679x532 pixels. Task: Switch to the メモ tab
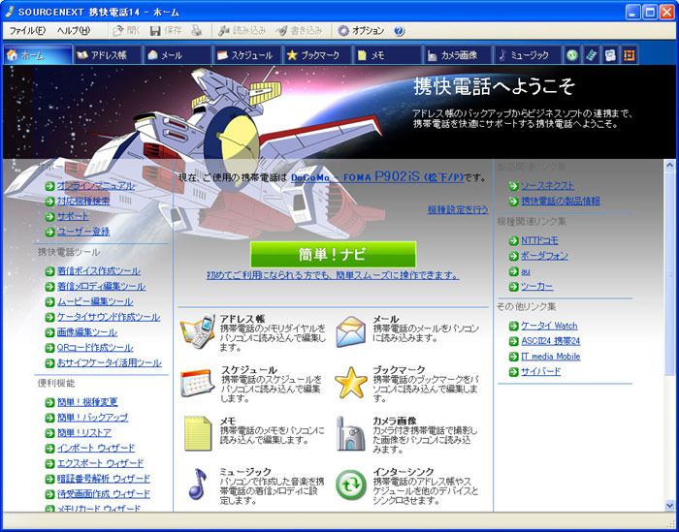(x=388, y=55)
